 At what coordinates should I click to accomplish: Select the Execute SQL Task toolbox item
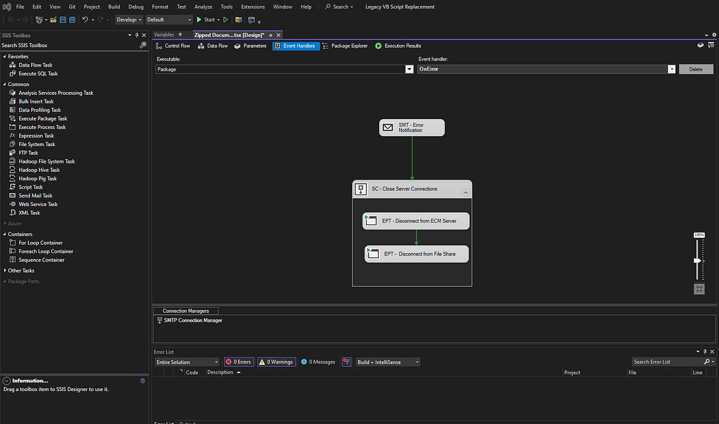[x=34, y=73]
